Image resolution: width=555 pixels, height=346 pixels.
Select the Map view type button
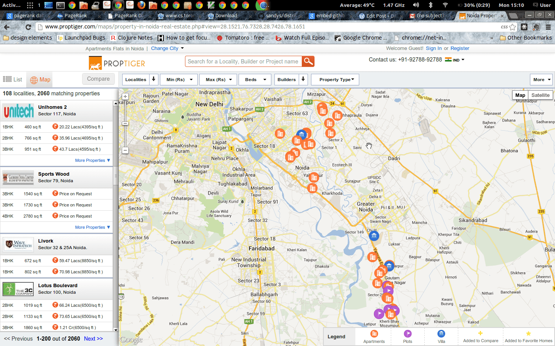[520, 95]
